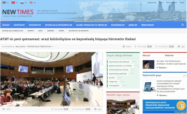
Task: Click the New Times logo
Action: tap(18, 13)
